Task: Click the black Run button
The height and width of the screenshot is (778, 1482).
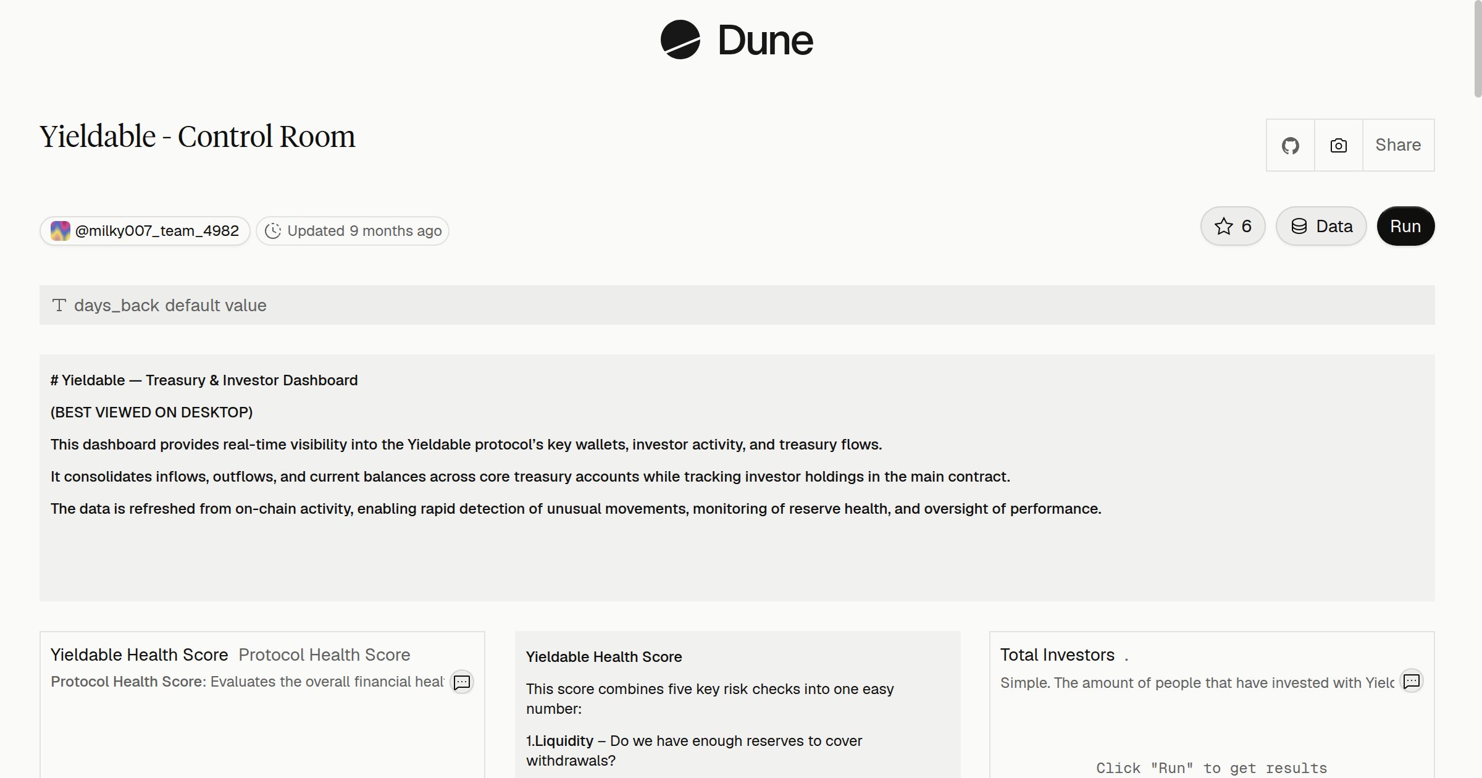Action: coord(1405,226)
